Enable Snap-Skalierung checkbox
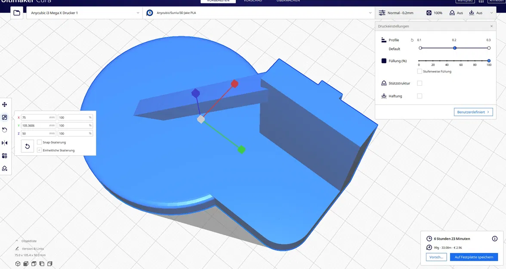 pyautogui.click(x=40, y=142)
